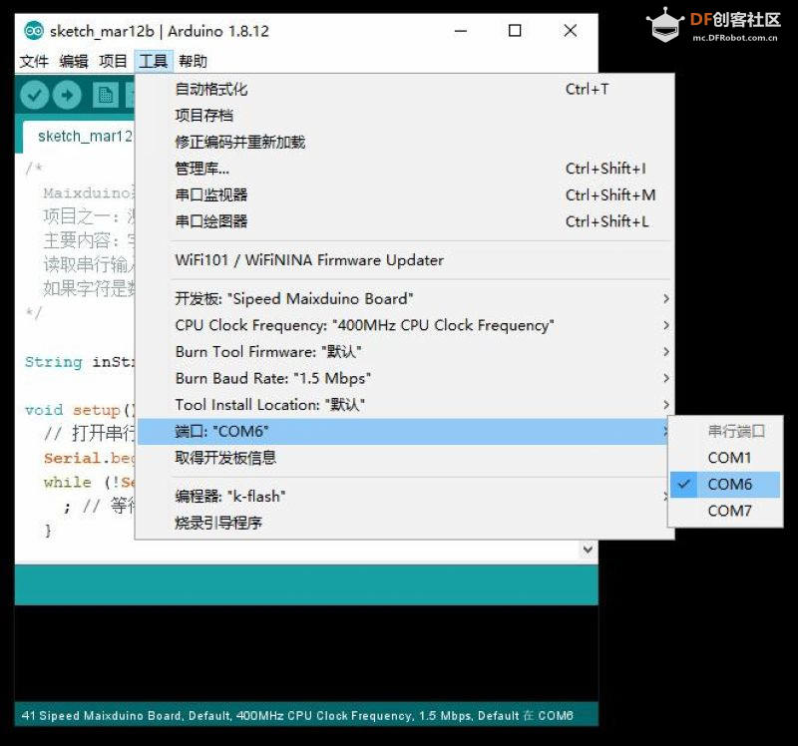Click status bar board info text
Viewport: 798px width, 746px height.
(x=297, y=715)
